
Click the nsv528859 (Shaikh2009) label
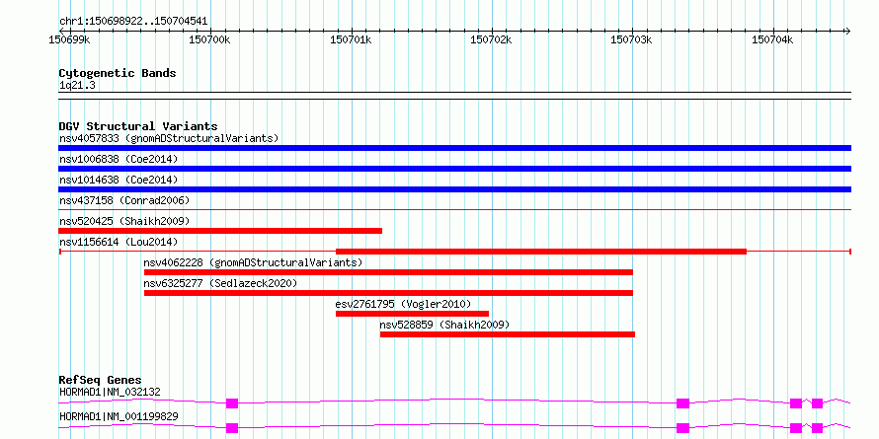click(444, 325)
